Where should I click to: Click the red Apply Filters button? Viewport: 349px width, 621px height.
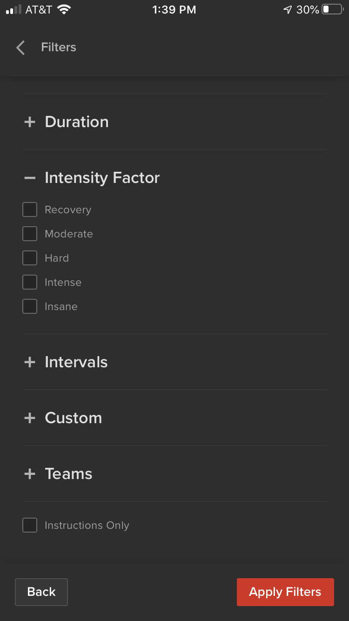click(x=285, y=592)
